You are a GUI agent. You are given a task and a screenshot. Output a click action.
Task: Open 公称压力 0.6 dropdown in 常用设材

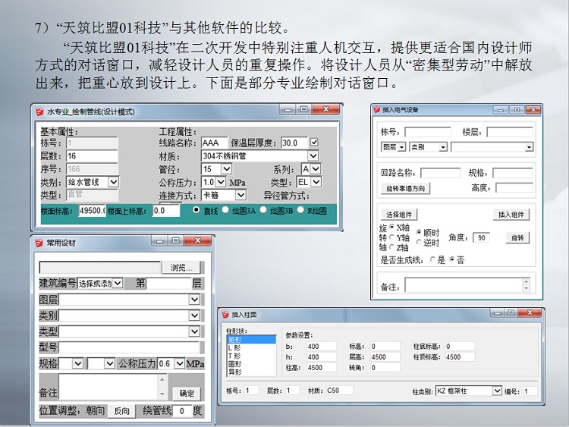180,363
